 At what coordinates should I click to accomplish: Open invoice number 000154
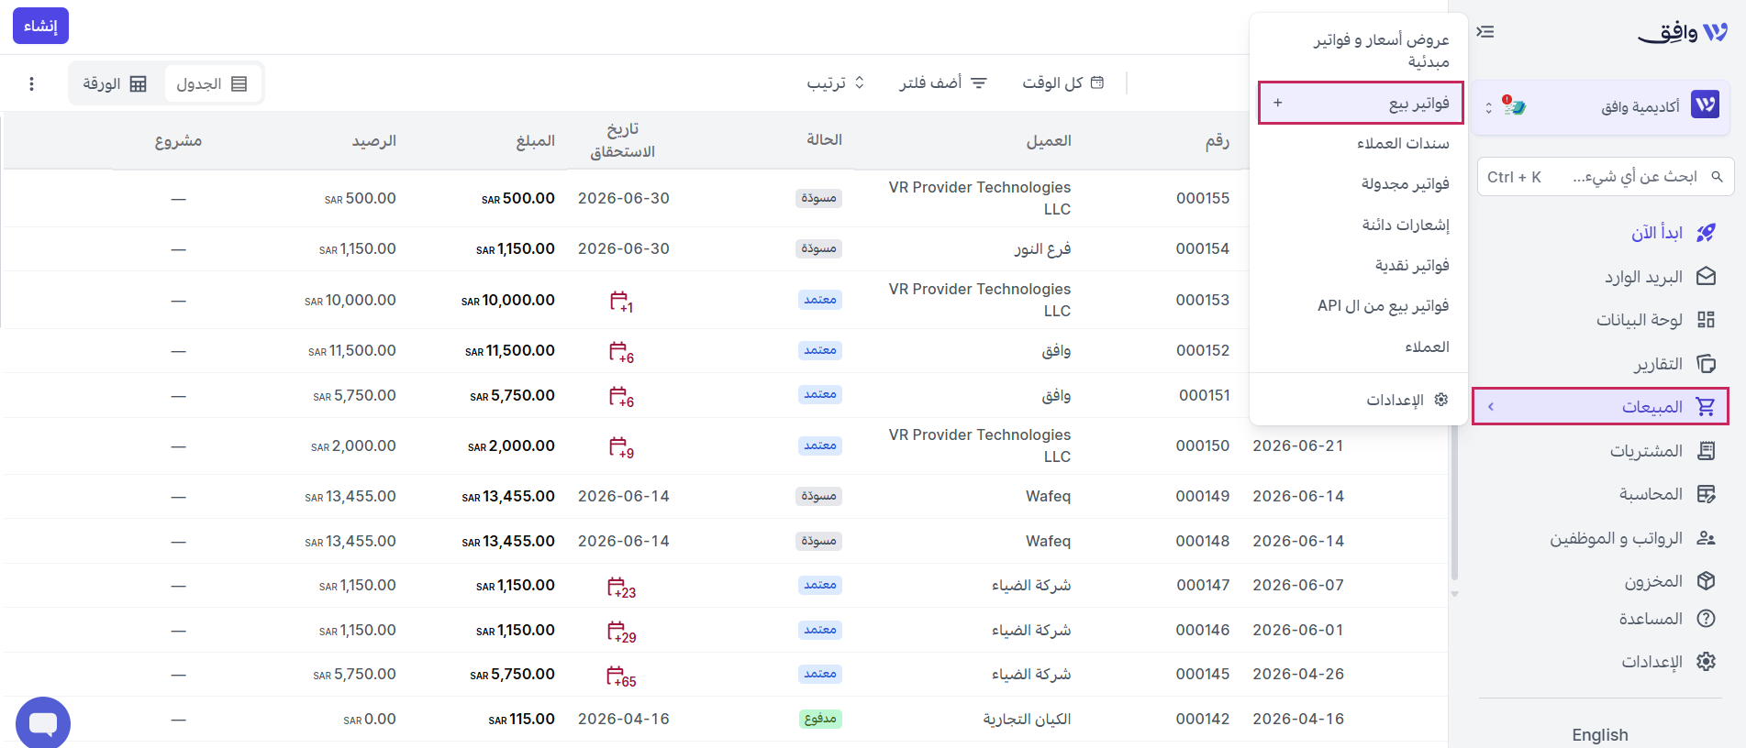click(x=1203, y=248)
